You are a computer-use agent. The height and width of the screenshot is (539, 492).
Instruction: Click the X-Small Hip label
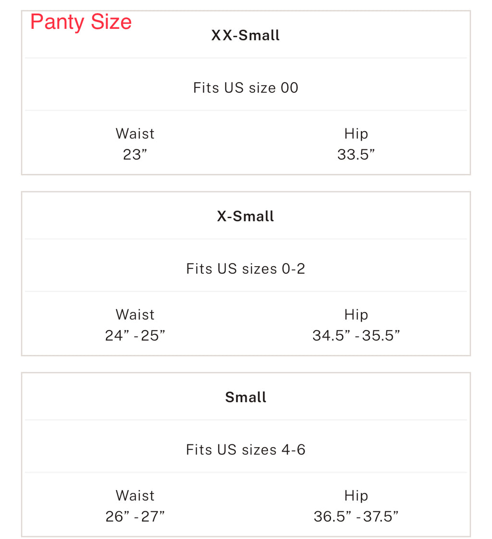[x=356, y=315]
